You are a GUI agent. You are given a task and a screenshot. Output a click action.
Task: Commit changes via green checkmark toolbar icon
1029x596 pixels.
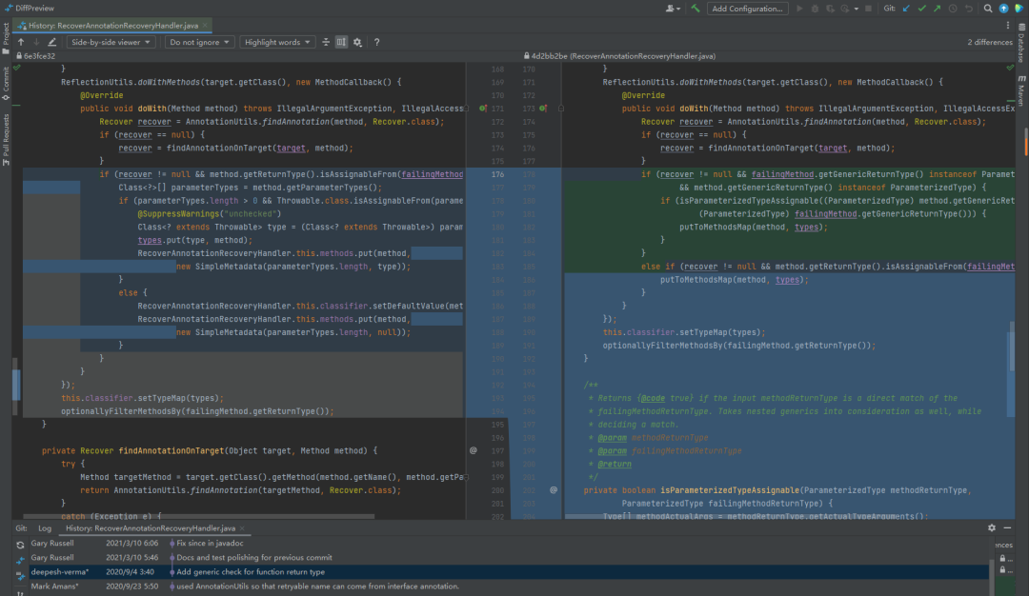pyautogui.click(x=923, y=8)
